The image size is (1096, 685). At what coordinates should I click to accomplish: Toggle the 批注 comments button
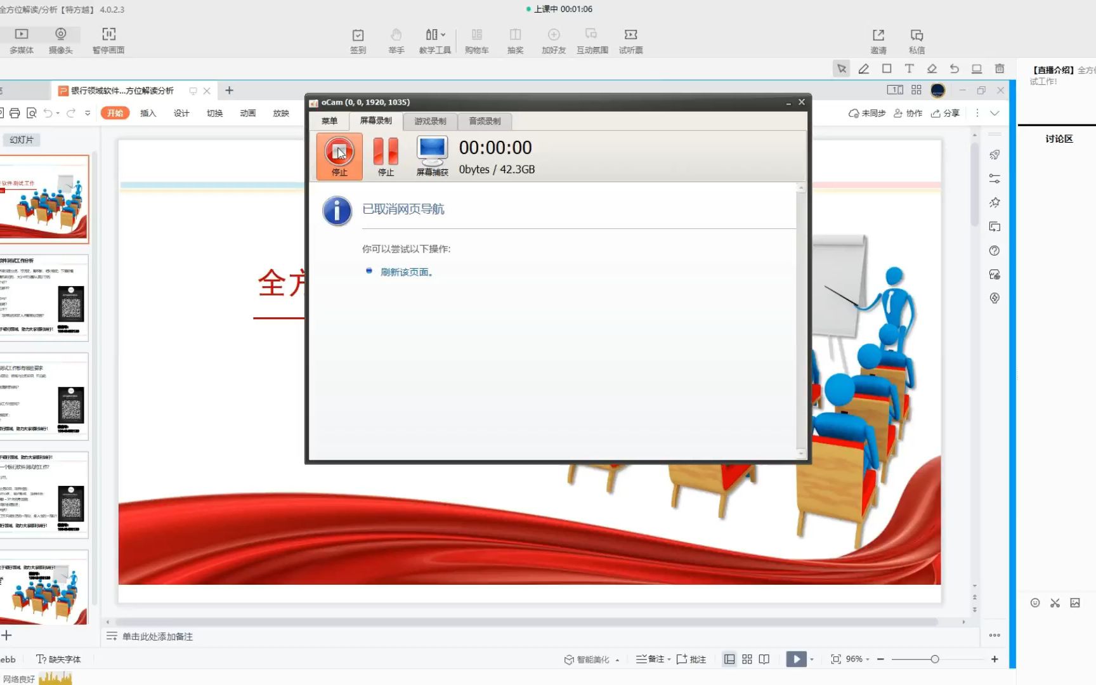[x=691, y=659]
